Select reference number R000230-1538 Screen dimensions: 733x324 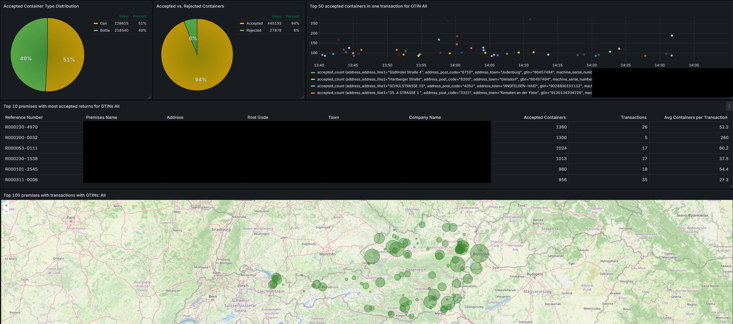(21, 159)
